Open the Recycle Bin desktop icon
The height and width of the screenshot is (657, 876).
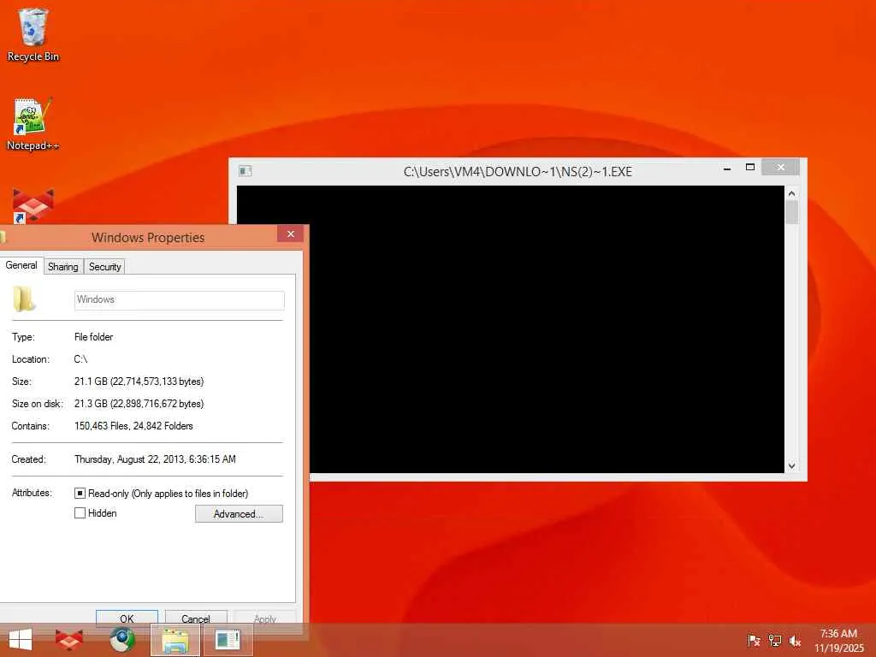[x=33, y=34]
